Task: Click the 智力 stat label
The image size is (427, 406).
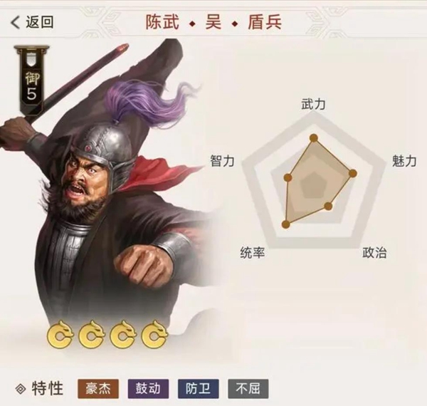Action: click(x=222, y=161)
